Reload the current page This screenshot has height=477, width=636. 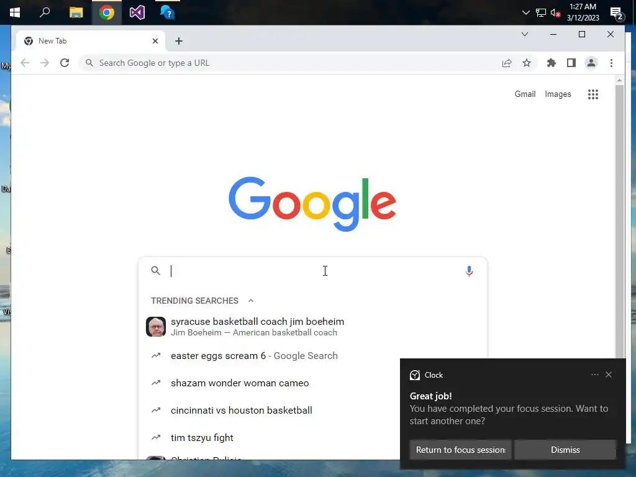[x=65, y=63]
